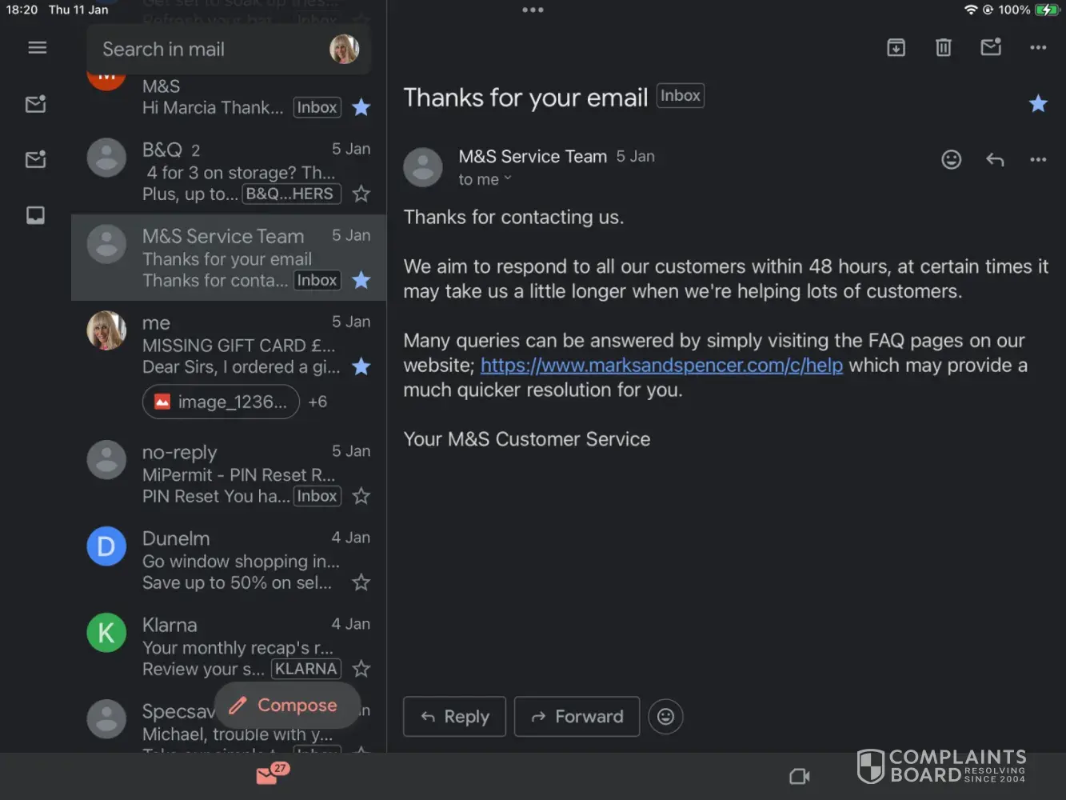The height and width of the screenshot is (800, 1066).
Task: Open MiPermit PIN Reset email
Action: pyautogui.click(x=229, y=474)
